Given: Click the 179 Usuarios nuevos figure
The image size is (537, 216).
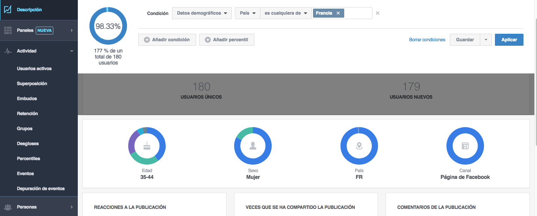Looking at the screenshot, I should [411, 87].
